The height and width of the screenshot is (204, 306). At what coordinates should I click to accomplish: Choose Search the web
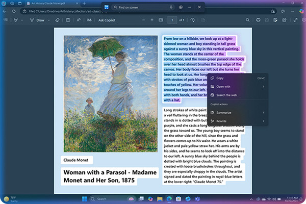[x=238, y=95]
